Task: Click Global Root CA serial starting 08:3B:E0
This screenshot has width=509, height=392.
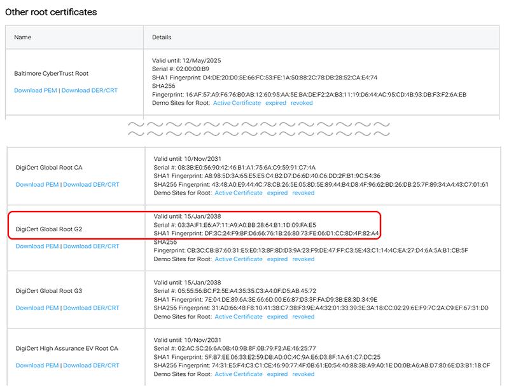Action: pyautogui.click(x=234, y=168)
